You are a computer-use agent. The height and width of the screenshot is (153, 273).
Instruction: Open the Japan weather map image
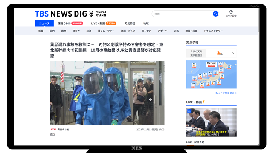coord(212,74)
